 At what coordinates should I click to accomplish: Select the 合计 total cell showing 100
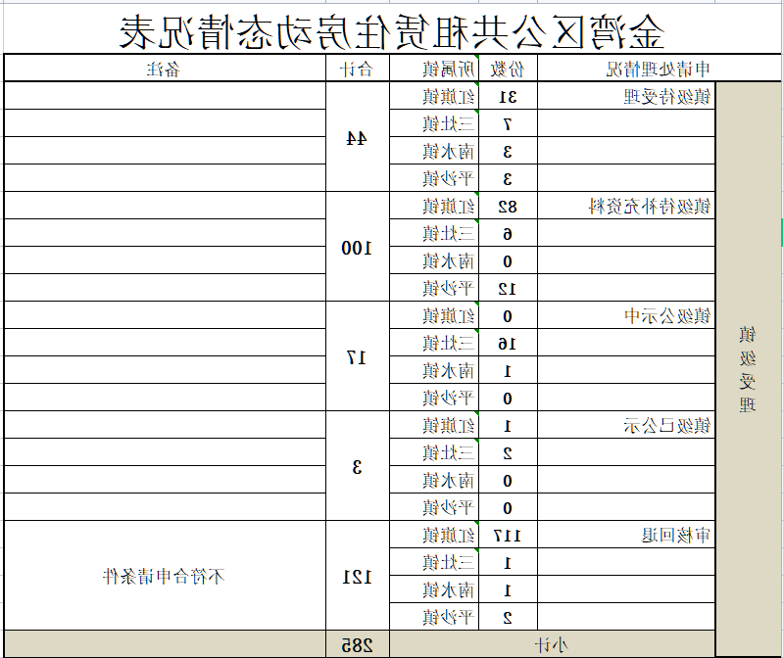(358, 247)
